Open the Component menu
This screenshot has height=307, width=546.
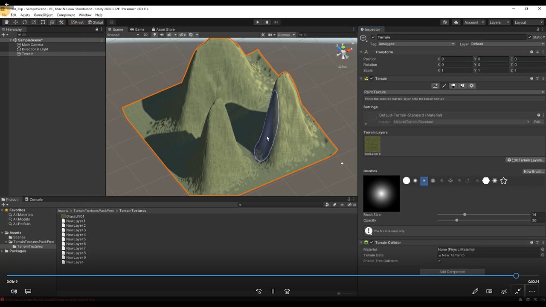(x=66, y=15)
